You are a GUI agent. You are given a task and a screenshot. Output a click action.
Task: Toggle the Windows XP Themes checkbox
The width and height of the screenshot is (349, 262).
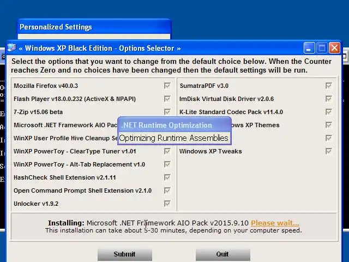coord(328,125)
